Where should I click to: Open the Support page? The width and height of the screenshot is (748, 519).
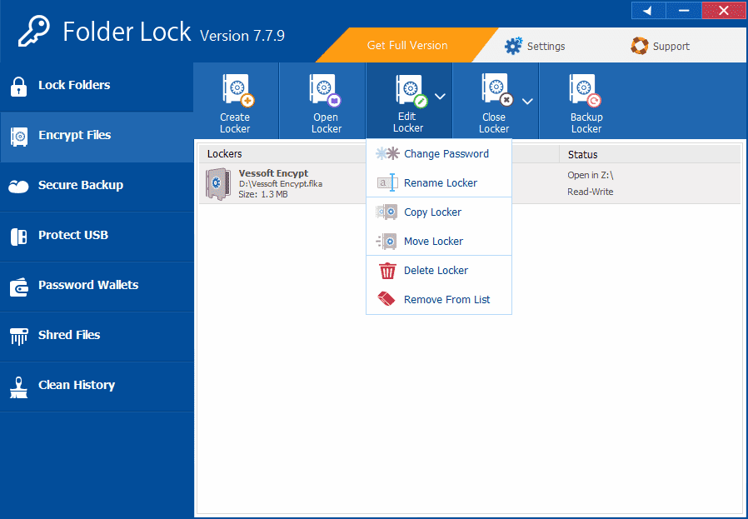[661, 46]
